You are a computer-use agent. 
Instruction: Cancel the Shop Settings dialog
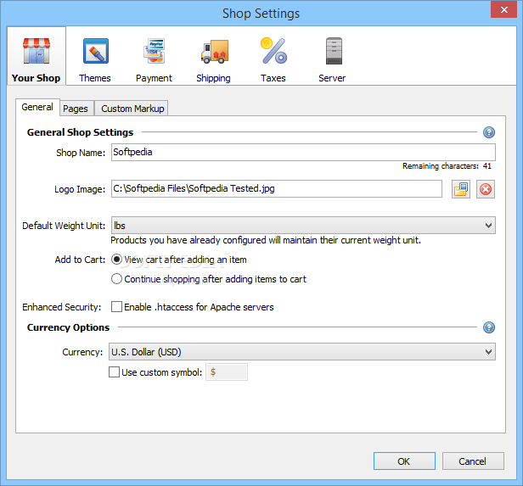[x=473, y=461]
